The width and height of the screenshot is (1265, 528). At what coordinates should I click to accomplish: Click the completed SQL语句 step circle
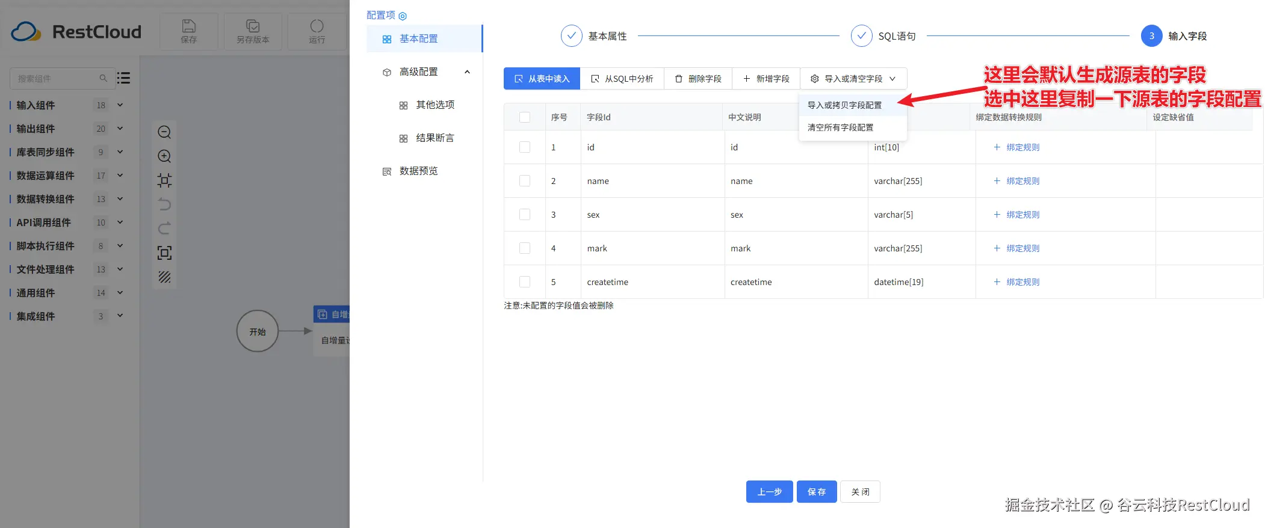pos(861,35)
